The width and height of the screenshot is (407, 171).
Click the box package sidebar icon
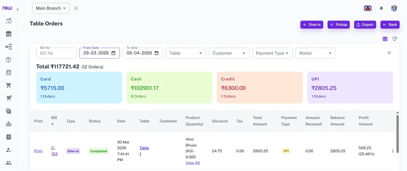(x=9, y=60)
